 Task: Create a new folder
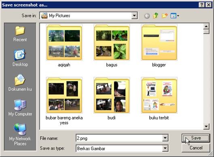165,16
